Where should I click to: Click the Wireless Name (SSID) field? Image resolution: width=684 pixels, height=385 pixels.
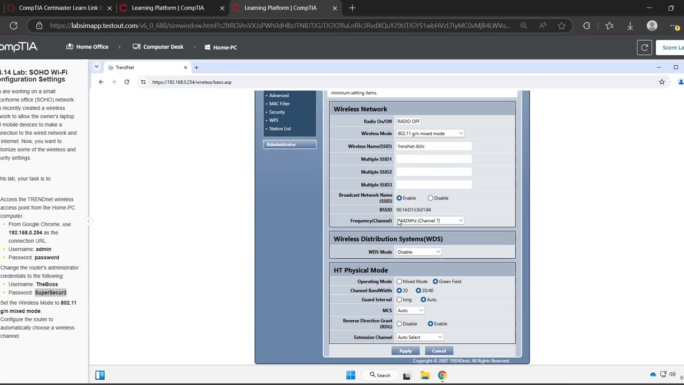click(434, 146)
